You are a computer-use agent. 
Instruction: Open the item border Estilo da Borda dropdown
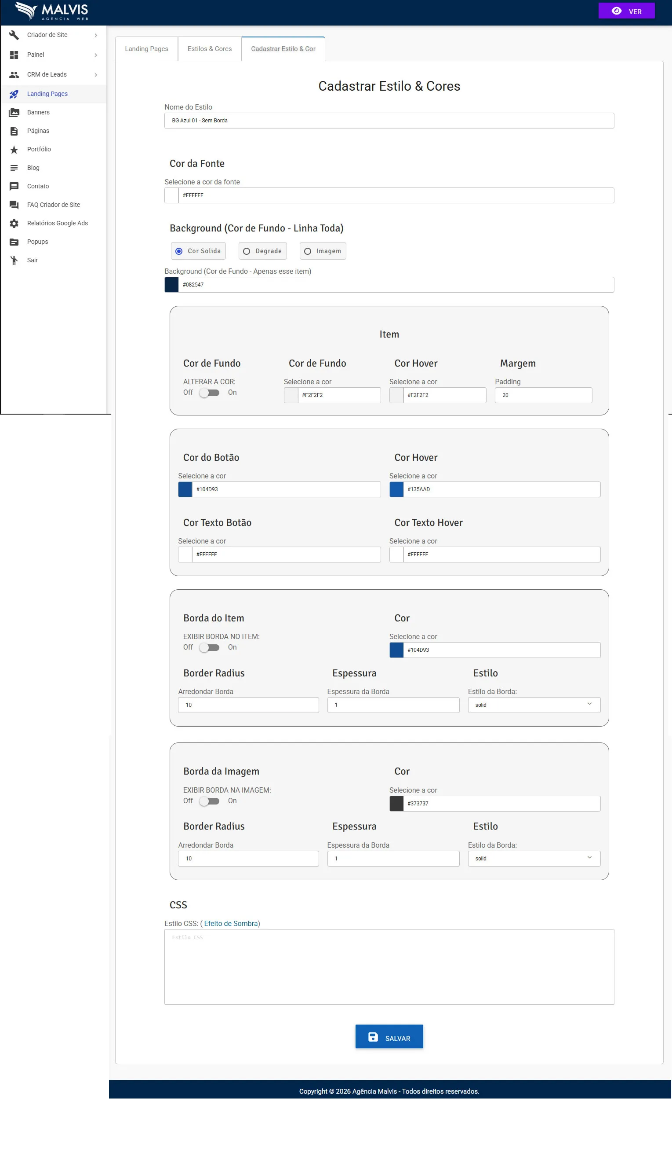click(534, 705)
